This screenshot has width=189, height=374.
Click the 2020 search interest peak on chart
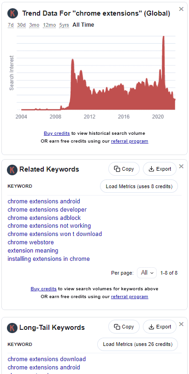point(164,37)
